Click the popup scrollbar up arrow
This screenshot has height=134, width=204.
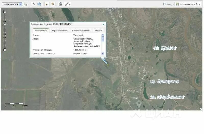(103, 35)
